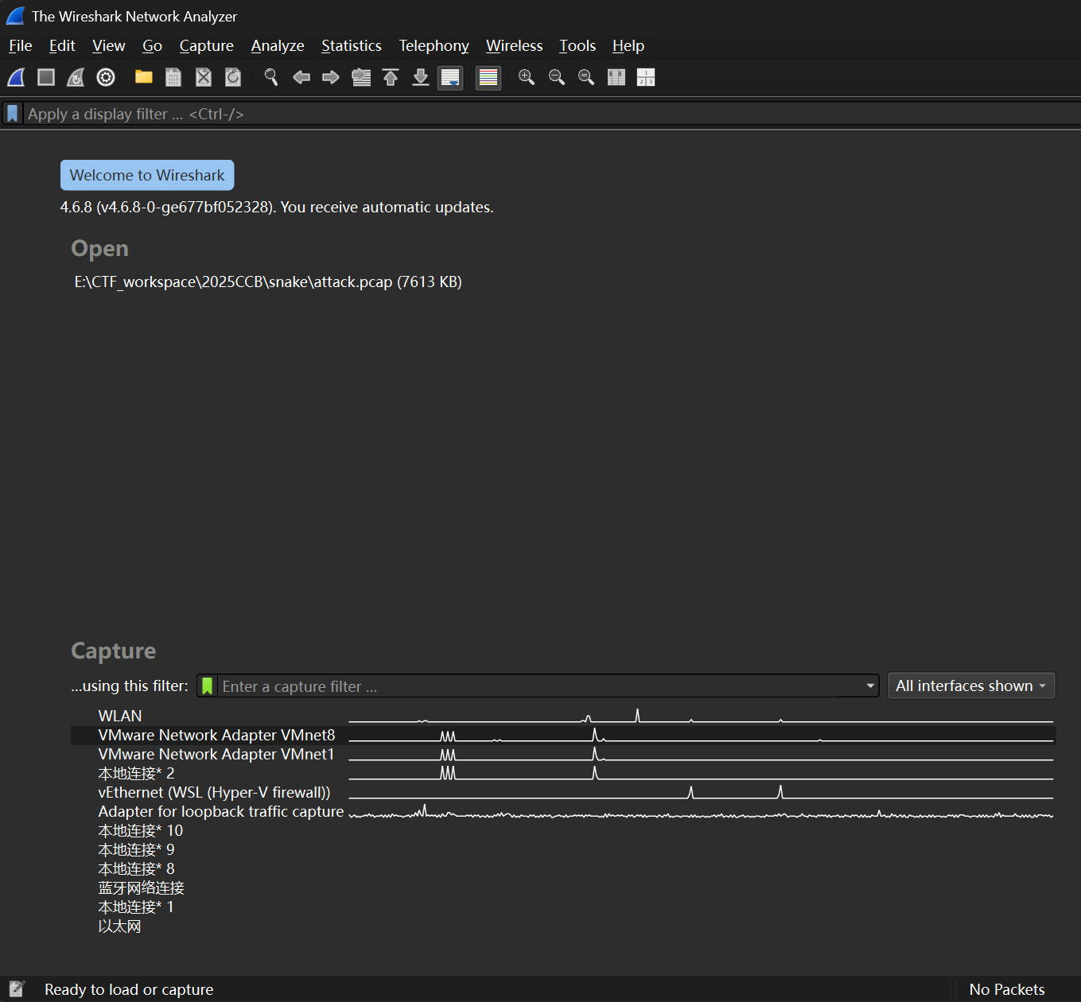Open the Telephony menu
Image resolution: width=1081 pixels, height=1002 pixels.
(434, 46)
